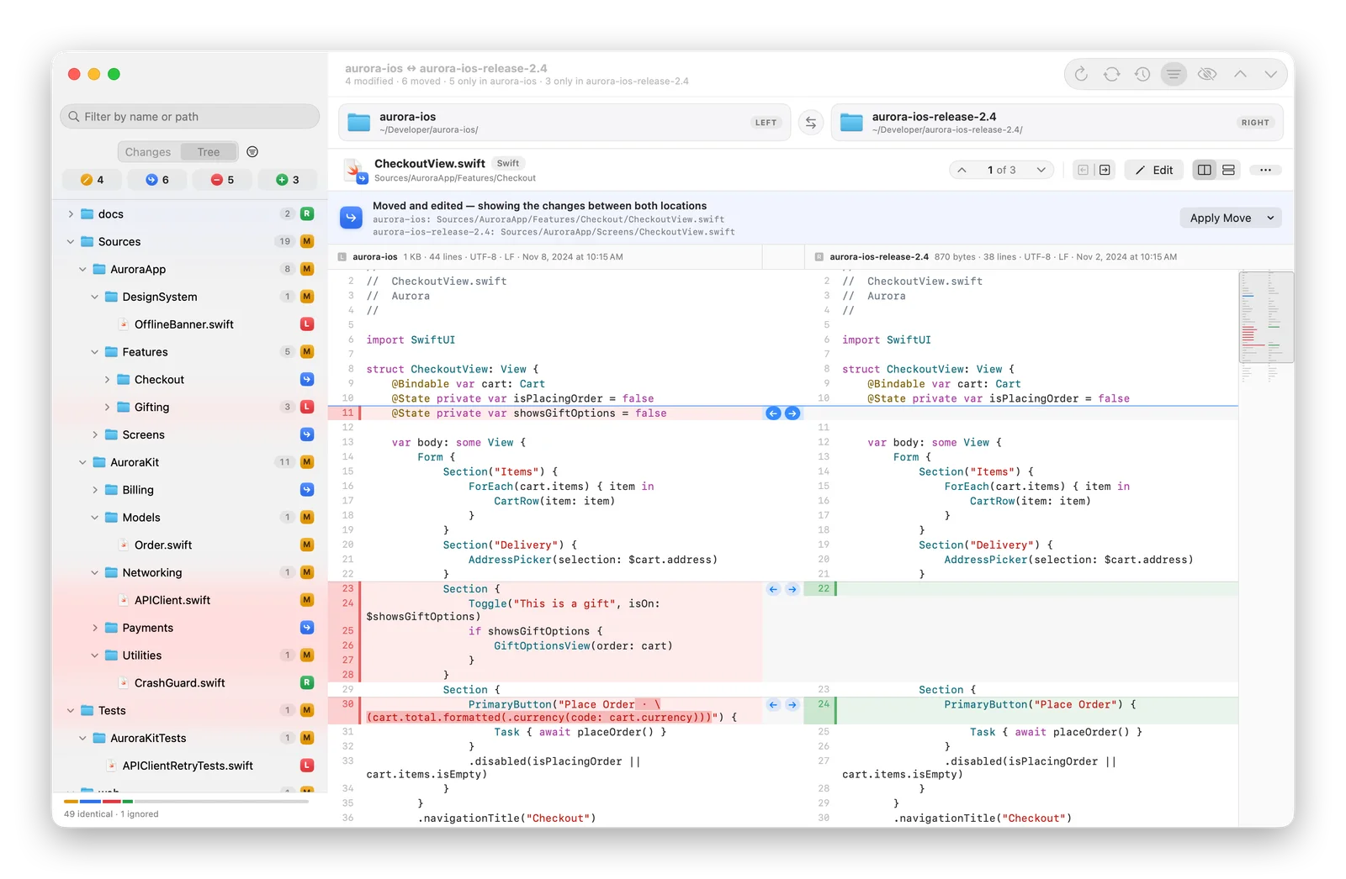The height and width of the screenshot is (879, 1346).
Task: Expand the docs folder
Action: (x=71, y=214)
